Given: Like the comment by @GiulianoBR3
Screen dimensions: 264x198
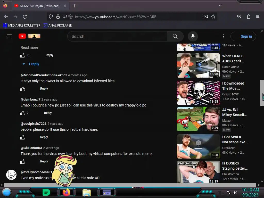Looking at the screenshot, I should pos(23,161).
